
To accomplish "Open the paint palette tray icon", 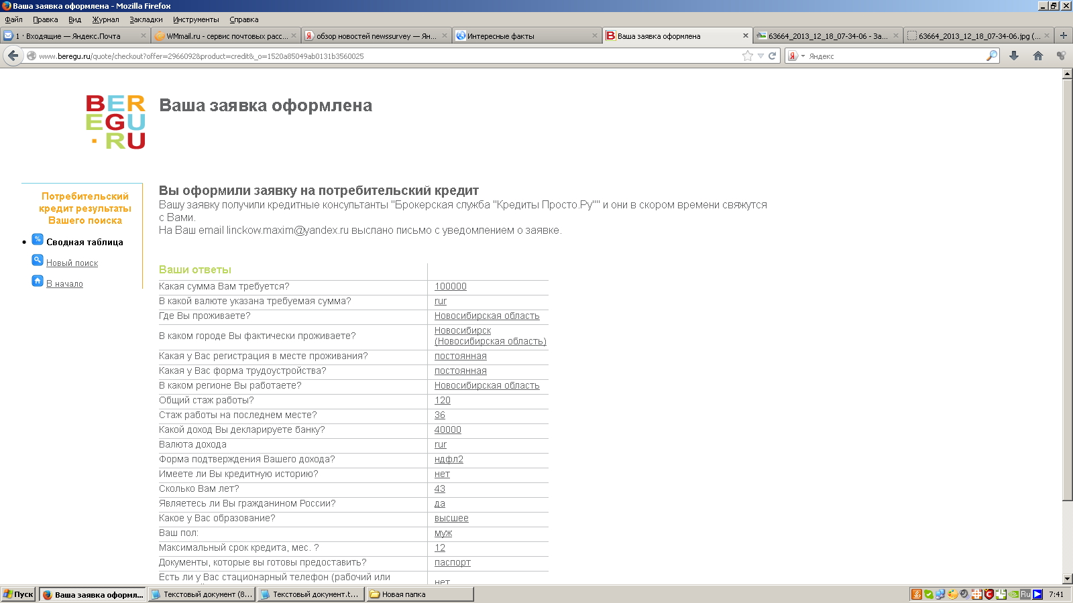I will coord(952,594).
